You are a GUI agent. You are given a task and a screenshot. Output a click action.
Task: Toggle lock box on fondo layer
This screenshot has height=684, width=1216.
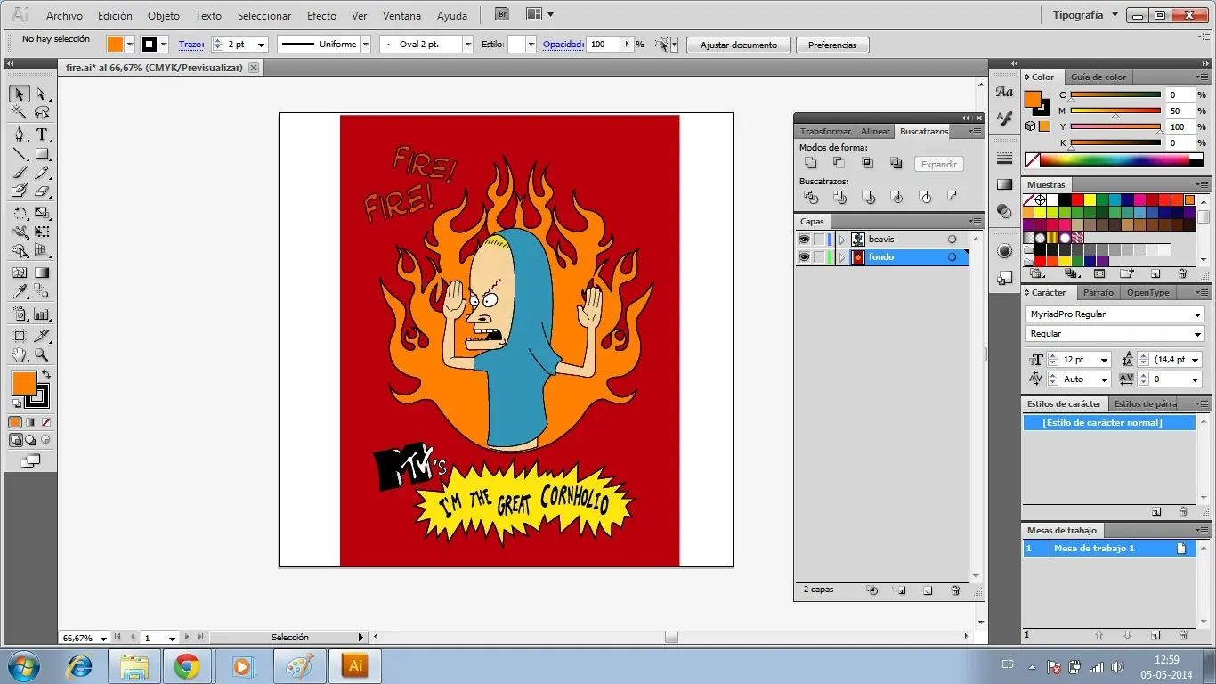(819, 257)
